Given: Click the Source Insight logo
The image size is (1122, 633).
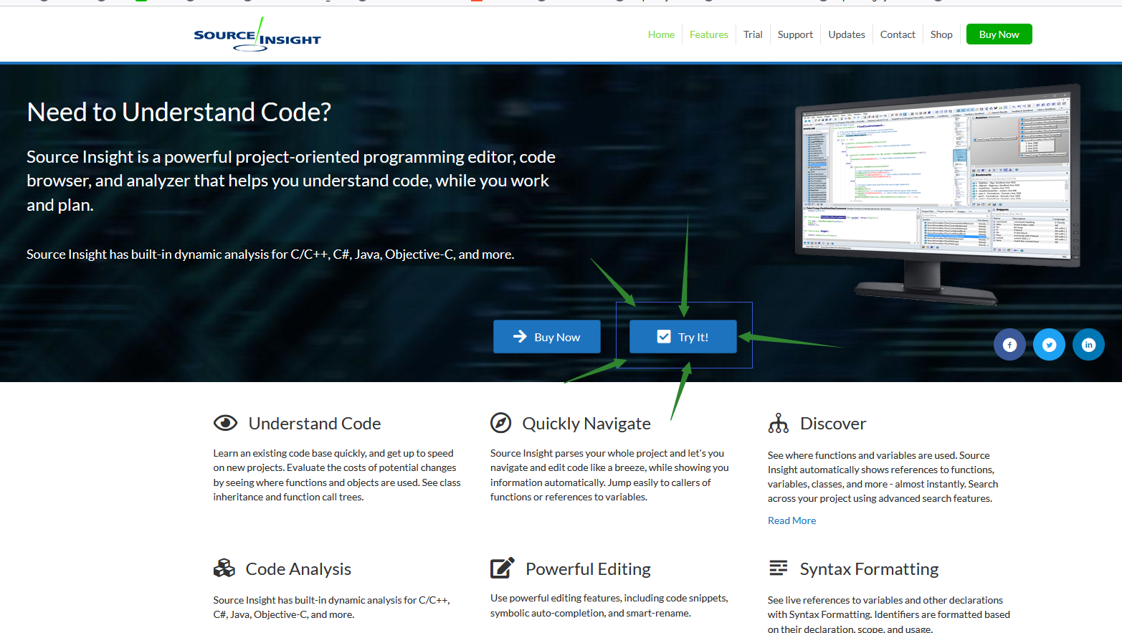Looking at the screenshot, I should [x=257, y=34].
